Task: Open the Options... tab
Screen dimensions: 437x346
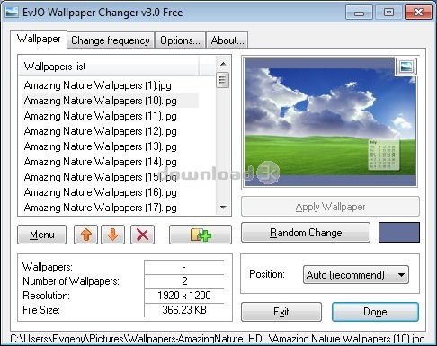Action: [x=180, y=40]
